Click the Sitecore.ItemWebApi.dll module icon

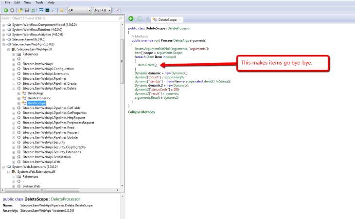coord(14,49)
